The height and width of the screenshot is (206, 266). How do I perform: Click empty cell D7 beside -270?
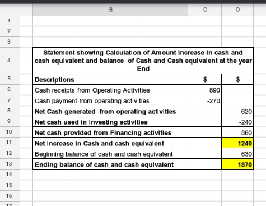237,100
